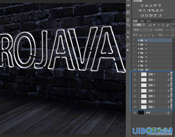This screenshot has height=137, width=175.
Task: Add a Posterize adjustment layer
Action: click(x=146, y=15)
